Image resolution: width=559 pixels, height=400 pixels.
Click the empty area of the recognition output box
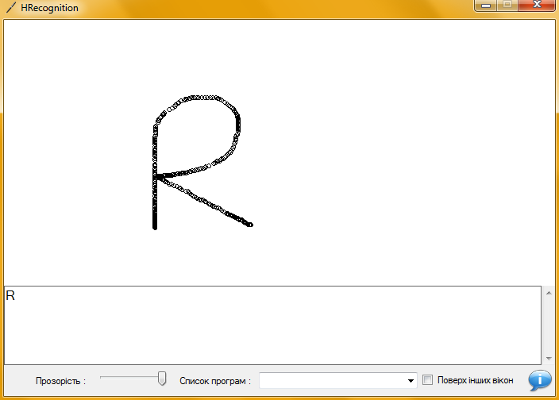[270, 329]
